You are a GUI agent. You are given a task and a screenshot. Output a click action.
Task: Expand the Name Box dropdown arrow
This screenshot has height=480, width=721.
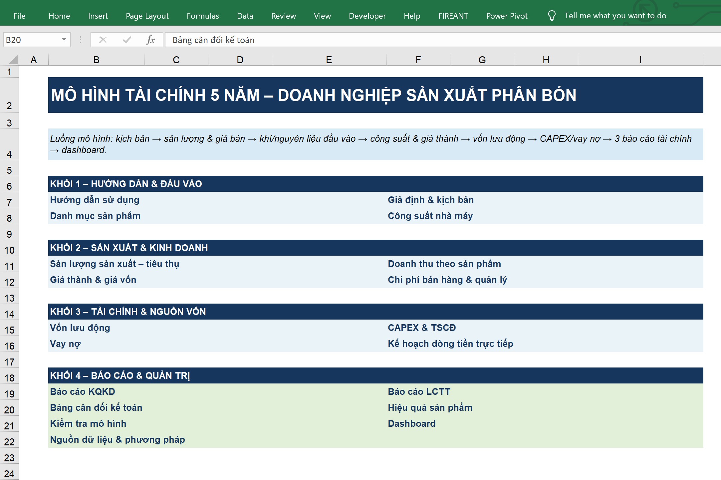click(64, 40)
